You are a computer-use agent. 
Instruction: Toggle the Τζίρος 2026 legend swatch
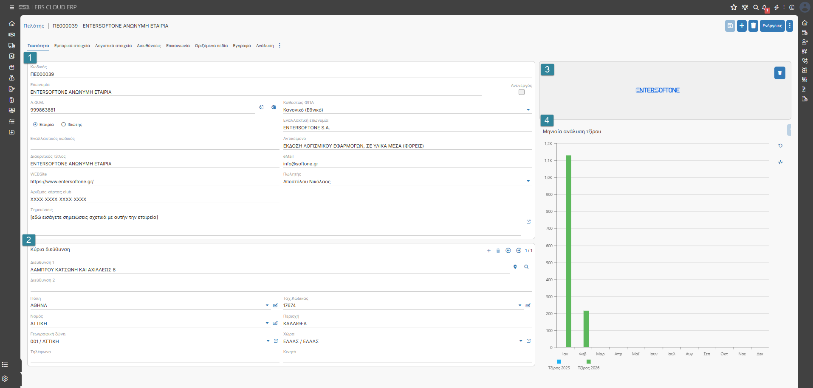pos(589,362)
